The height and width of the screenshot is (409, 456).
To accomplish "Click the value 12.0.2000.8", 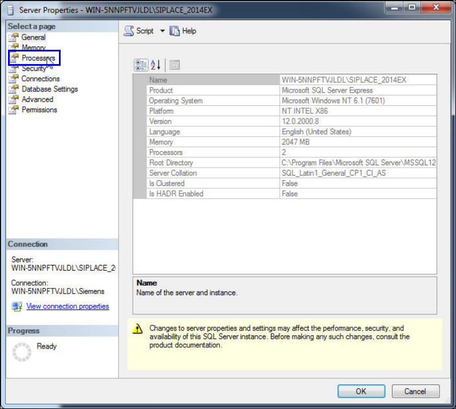I will (x=300, y=121).
